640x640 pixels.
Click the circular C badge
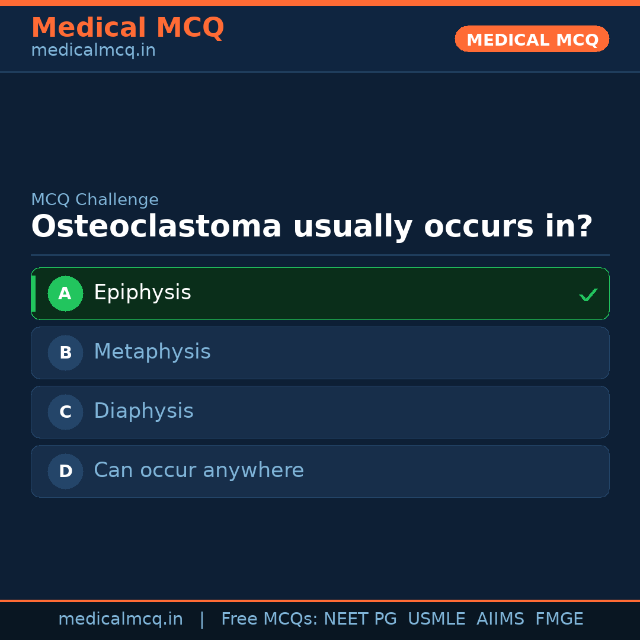pos(65,412)
